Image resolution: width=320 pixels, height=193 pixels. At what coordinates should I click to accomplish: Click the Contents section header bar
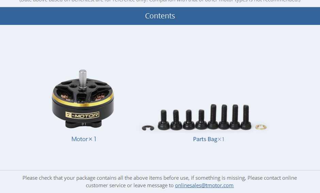160,16
